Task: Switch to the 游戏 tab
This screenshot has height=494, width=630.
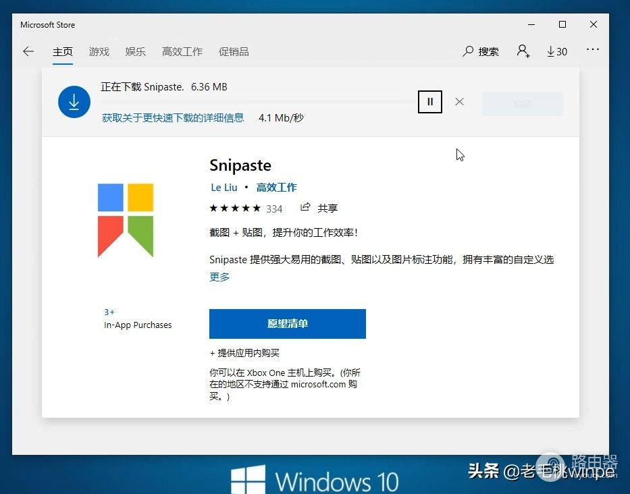Action: click(99, 52)
